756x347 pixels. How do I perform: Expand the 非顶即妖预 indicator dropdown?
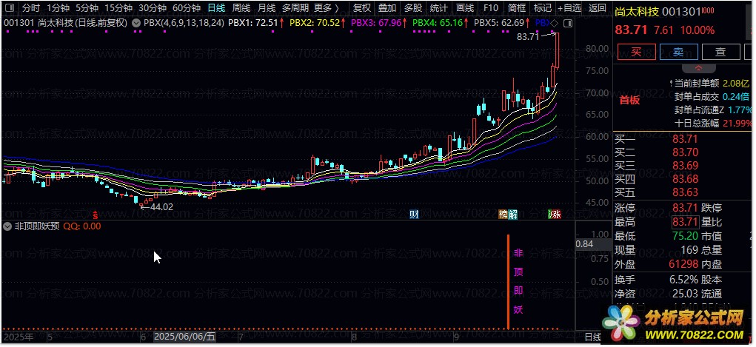click(x=8, y=226)
